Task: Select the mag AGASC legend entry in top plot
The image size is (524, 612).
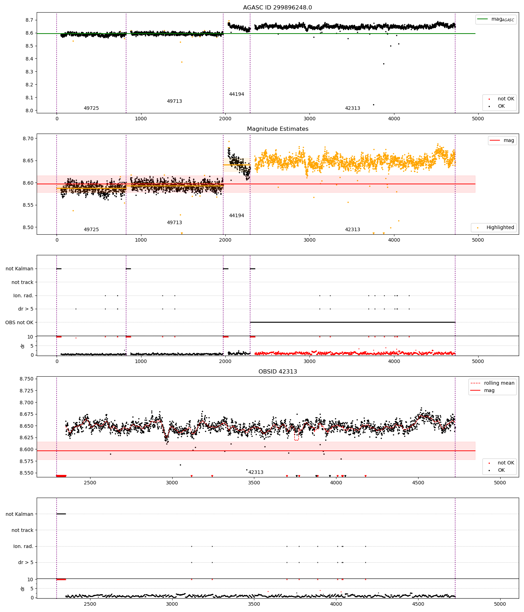Action: (496, 19)
